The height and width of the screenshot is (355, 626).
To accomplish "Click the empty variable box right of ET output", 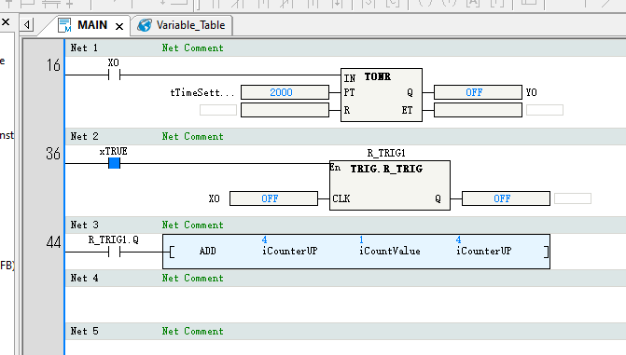I will pos(545,110).
